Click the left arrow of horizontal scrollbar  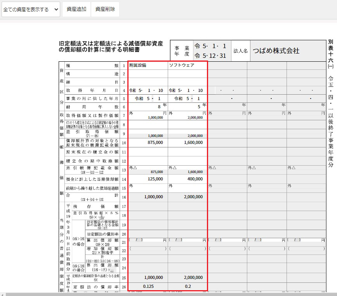[2, 294]
